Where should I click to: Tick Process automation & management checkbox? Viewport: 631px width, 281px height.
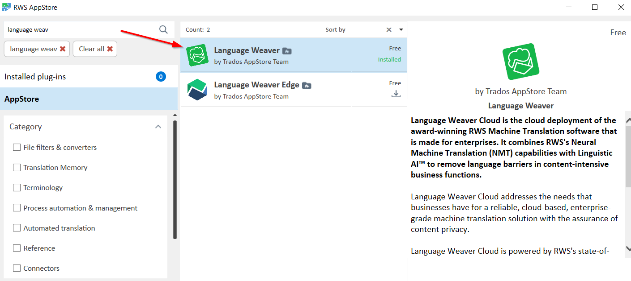[x=17, y=208]
